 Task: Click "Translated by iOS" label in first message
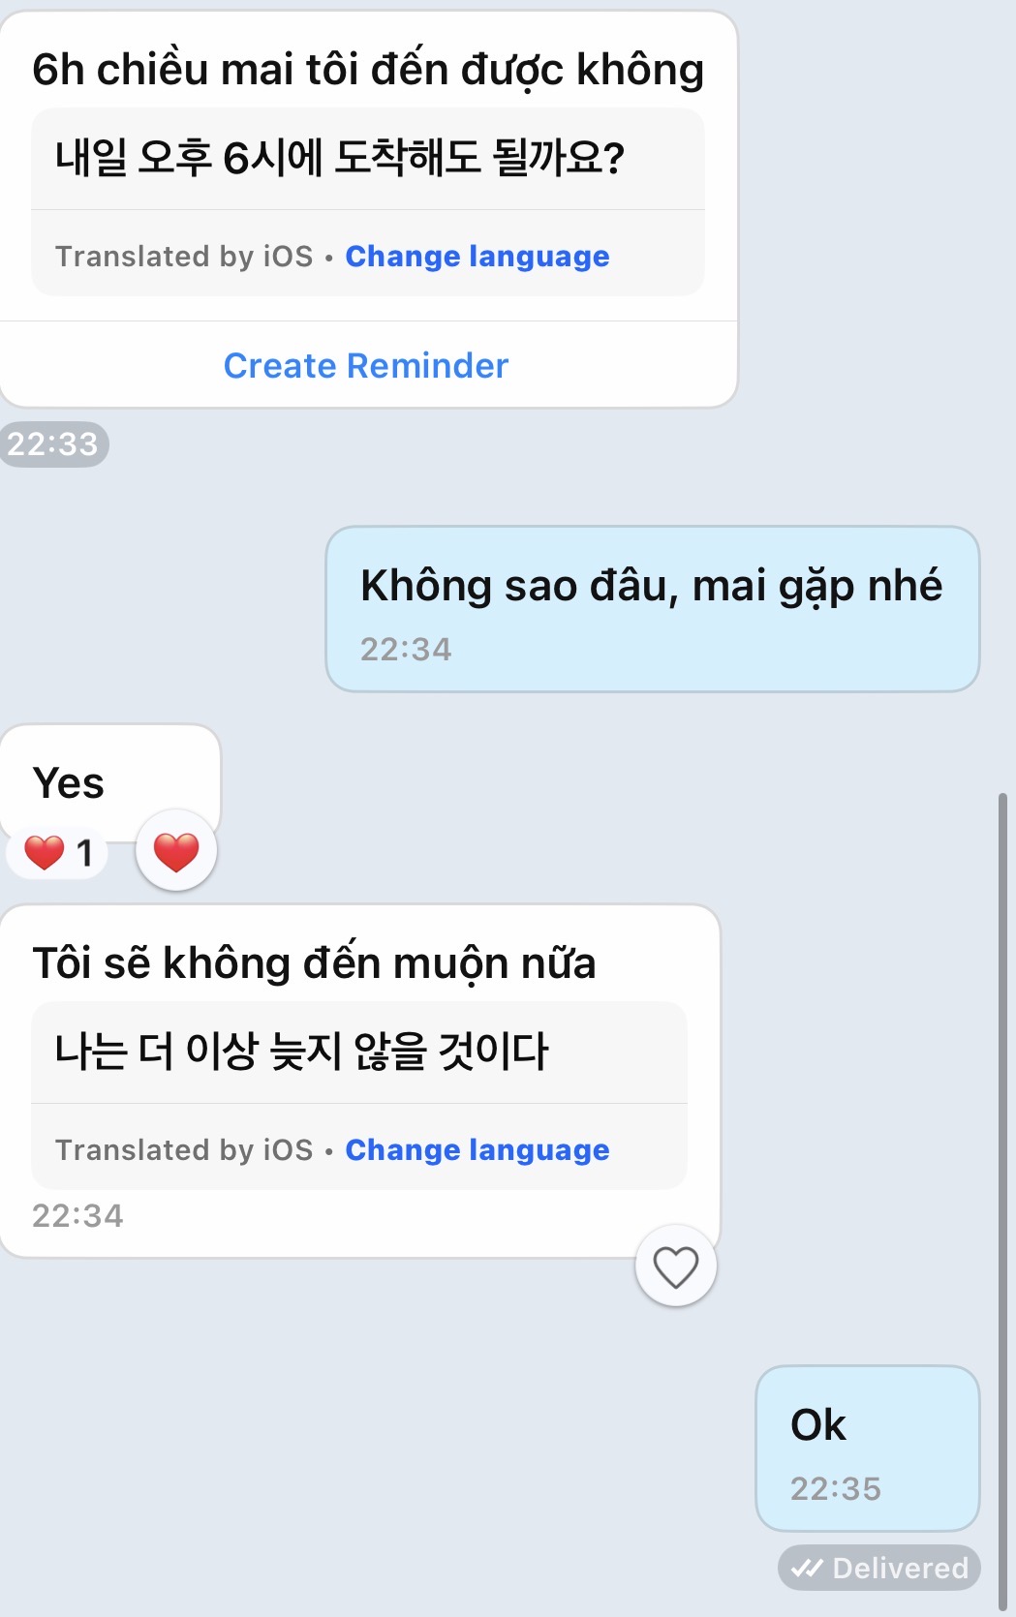click(184, 257)
